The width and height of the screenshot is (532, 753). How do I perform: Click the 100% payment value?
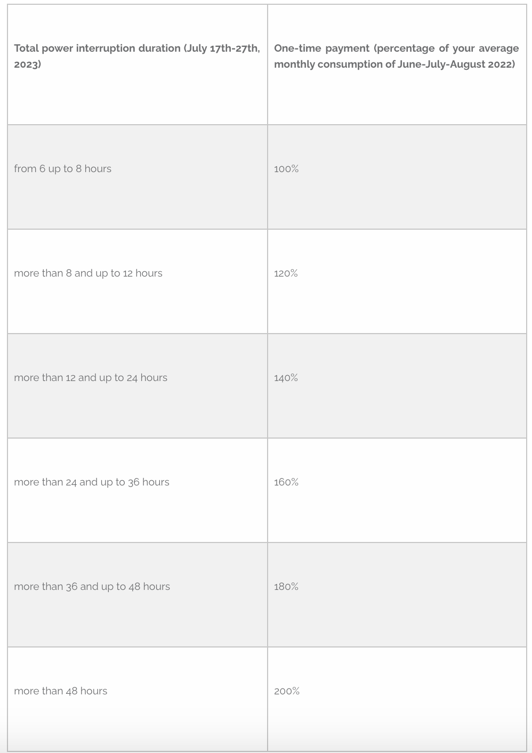click(x=286, y=169)
